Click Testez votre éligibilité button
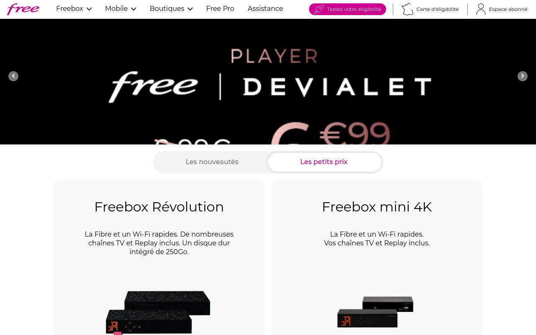The width and height of the screenshot is (536, 335). pos(348,9)
